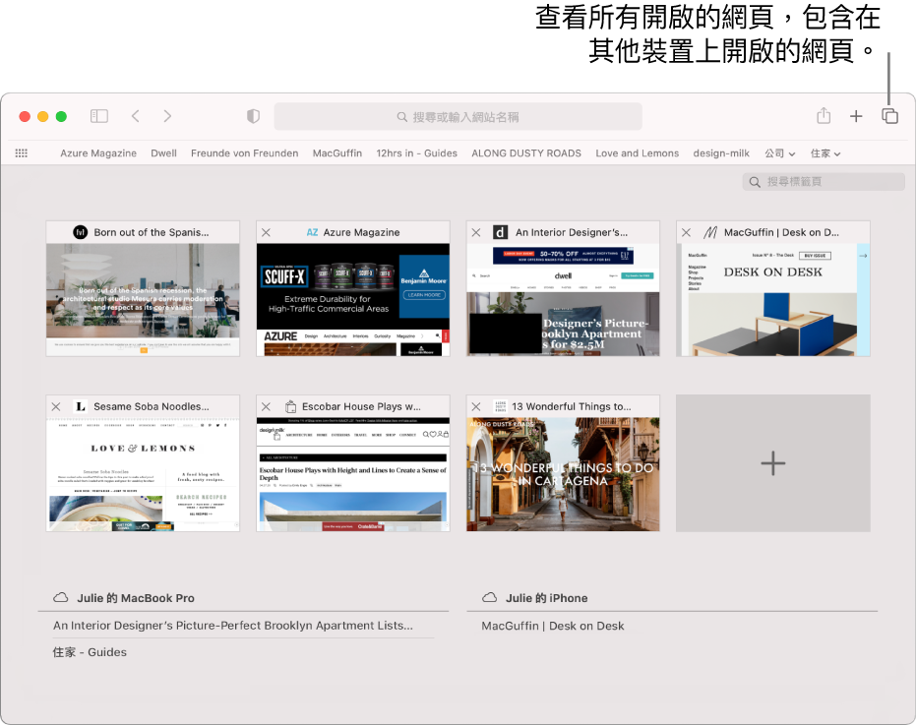Open the Love & Lemons page thumbnail

pos(143,474)
